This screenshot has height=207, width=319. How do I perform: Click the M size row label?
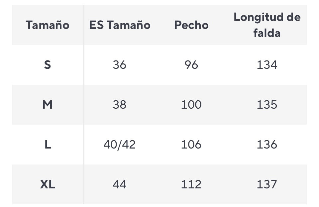(x=48, y=105)
